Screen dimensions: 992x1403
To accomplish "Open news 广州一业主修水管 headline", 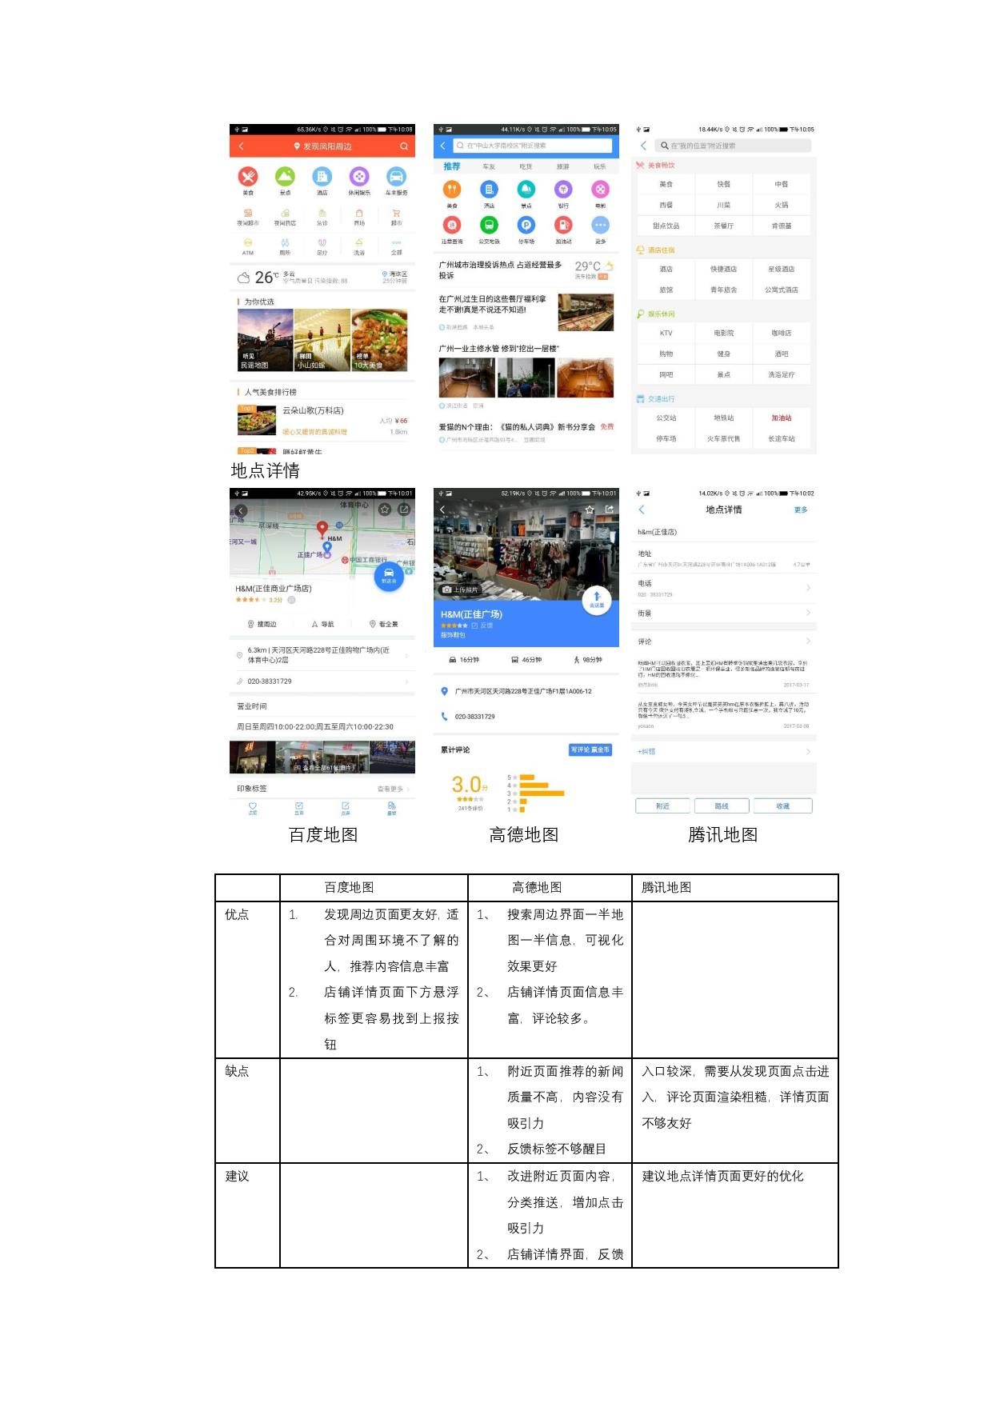I will [499, 349].
